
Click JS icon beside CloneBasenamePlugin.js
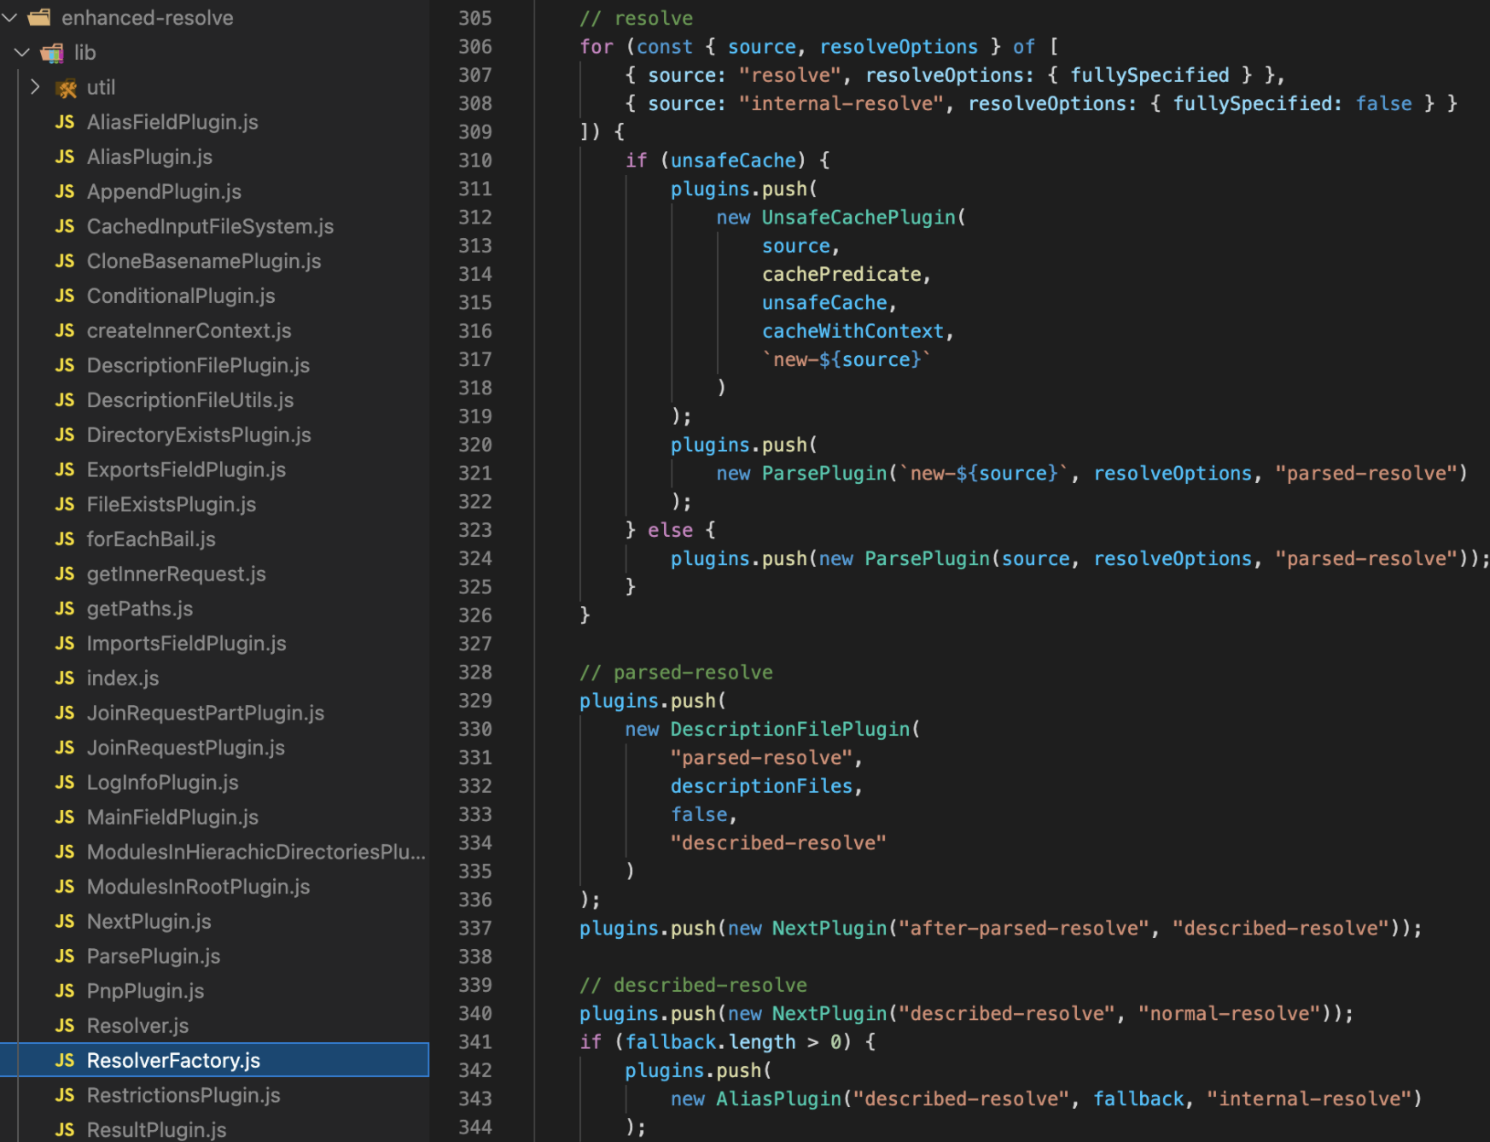point(65,261)
